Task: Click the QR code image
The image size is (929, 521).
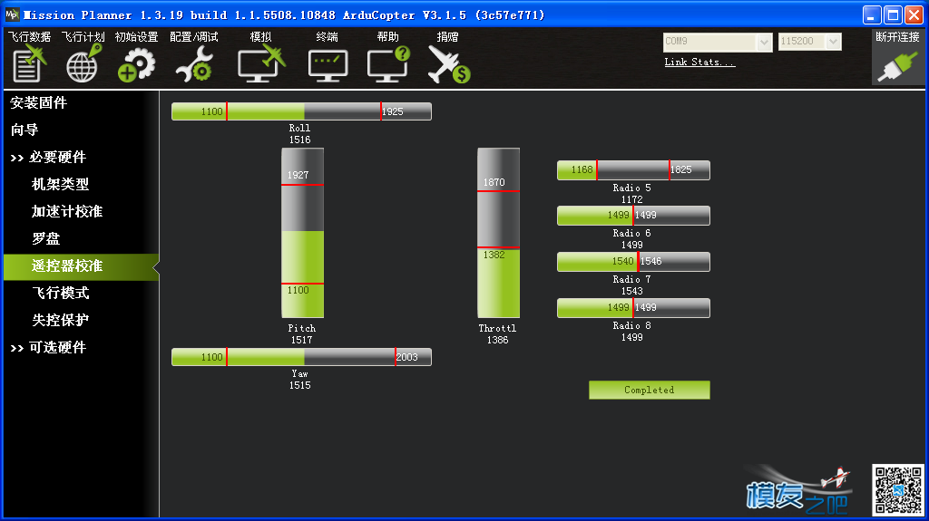Action: (x=898, y=489)
